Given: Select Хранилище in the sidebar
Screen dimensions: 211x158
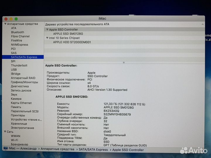Looking at the screenshot, I should 19,124.
